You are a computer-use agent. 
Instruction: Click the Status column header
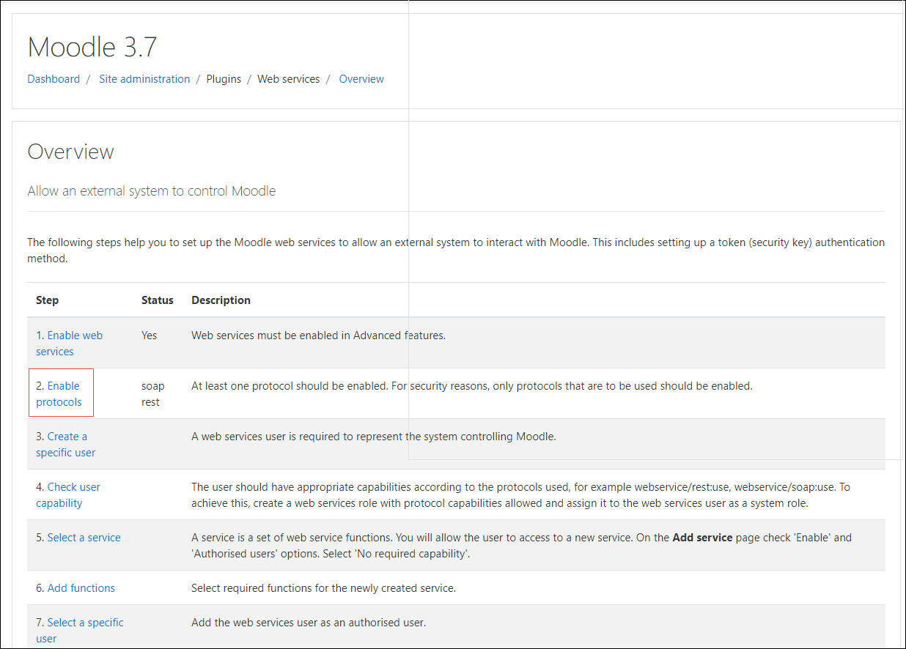158,300
